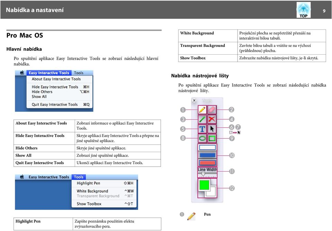
Task: Click the bold 'Pen' legend label
Action: tap(207, 214)
